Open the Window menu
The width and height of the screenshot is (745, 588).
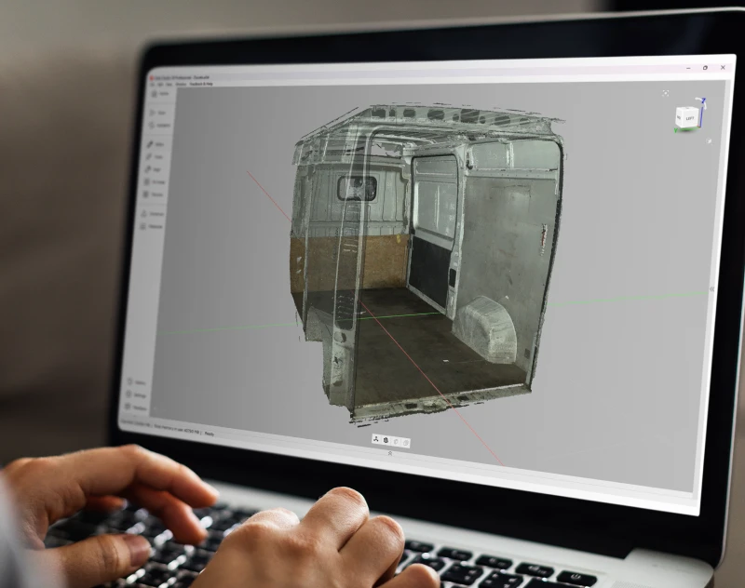[x=181, y=84]
